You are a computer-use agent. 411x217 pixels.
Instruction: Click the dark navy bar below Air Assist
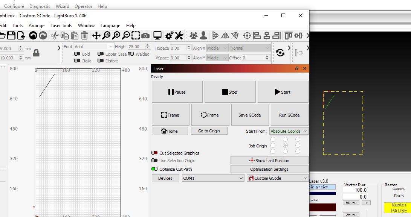pyautogui.click(x=323, y=193)
